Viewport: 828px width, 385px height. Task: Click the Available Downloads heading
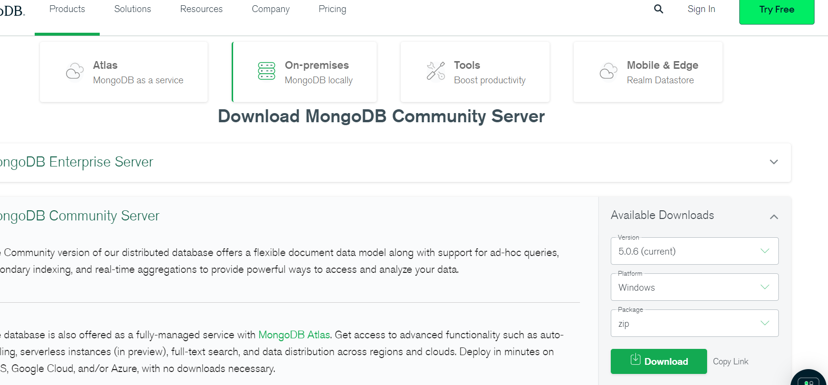point(662,215)
